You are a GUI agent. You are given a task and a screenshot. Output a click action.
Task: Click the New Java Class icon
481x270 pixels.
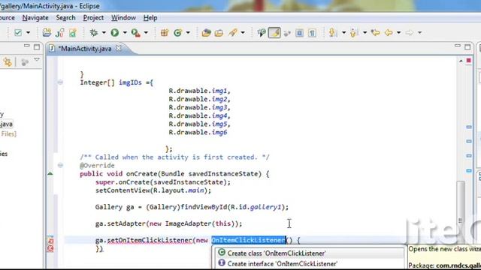coord(177,32)
